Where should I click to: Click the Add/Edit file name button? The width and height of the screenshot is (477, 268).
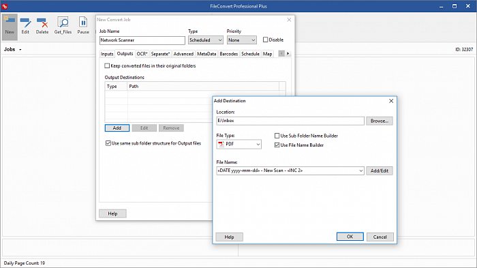click(x=380, y=171)
